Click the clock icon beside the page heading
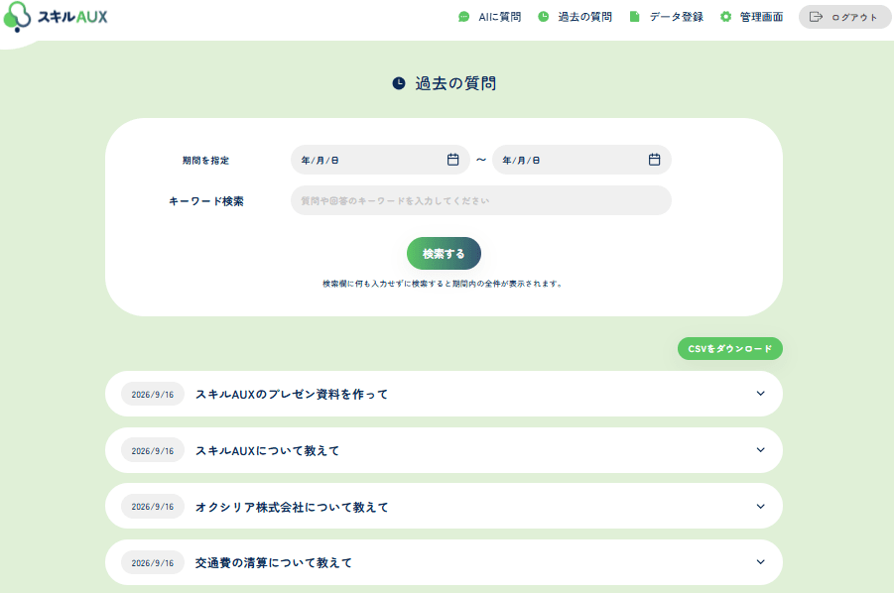 pos(399,83)
